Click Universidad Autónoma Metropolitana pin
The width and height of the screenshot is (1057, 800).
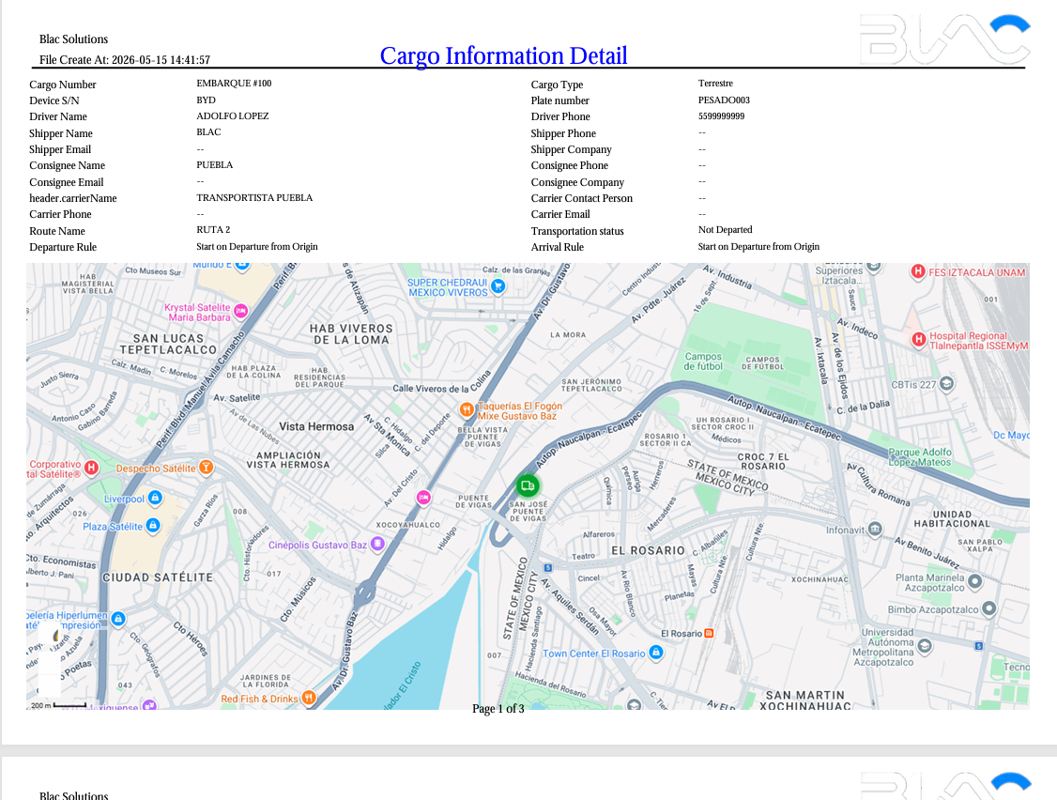(x=925, y=645)
